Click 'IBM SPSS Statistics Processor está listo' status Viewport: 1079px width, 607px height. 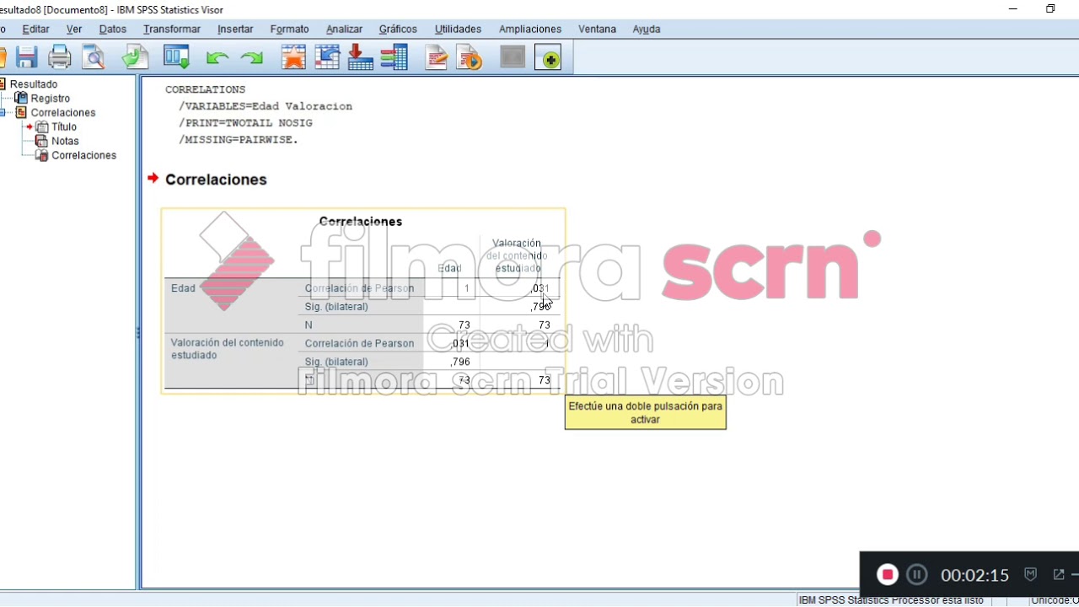pos(891,600)
